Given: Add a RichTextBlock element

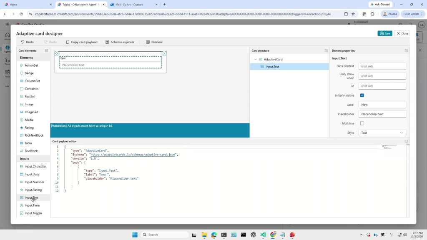Looking at the screenshot, I should coord(34,135).
